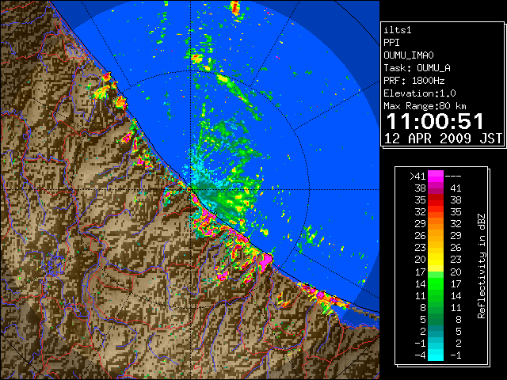Click the "PRF: 1800Hz" value
Viewport: 507px width, 380px height.
414,81
